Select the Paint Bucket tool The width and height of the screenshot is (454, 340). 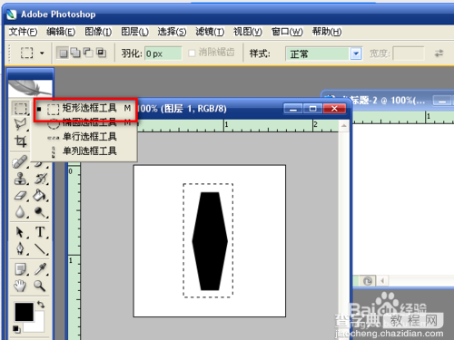[41, 196]
